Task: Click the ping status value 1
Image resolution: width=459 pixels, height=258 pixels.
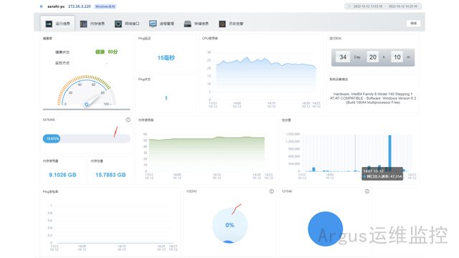Action: click(x=166, y=98)
